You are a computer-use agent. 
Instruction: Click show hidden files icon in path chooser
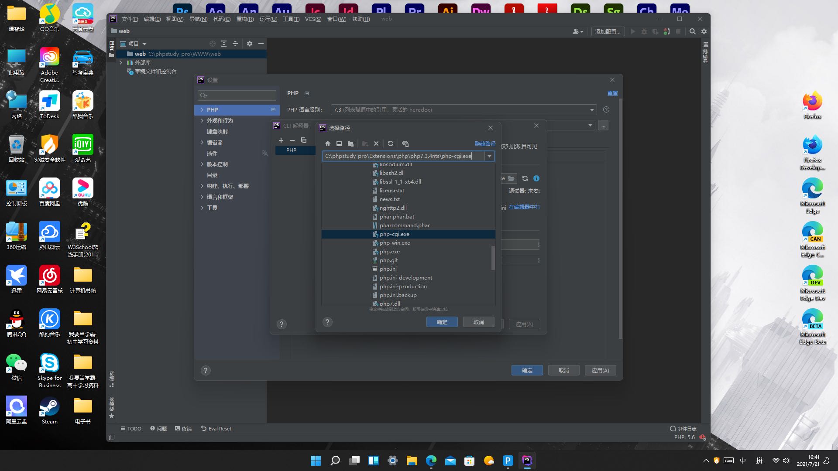(405, 143)
